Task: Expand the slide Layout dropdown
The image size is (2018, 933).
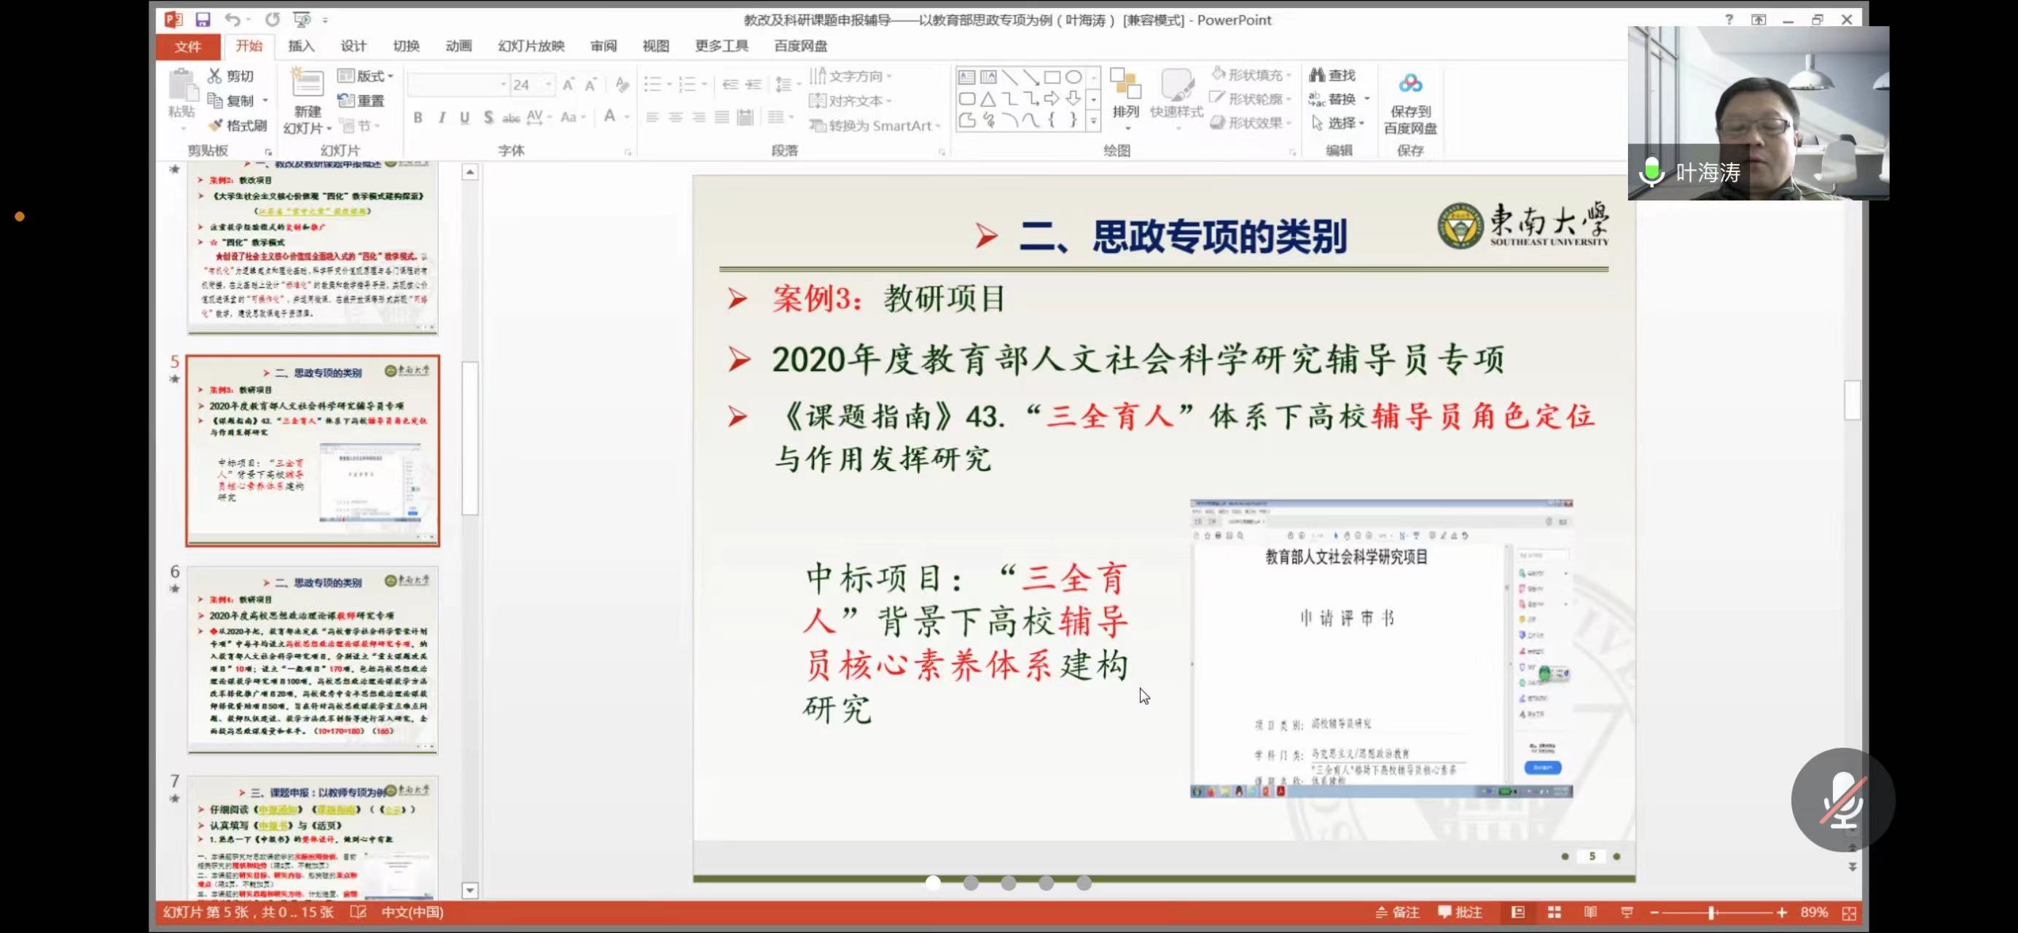Action: click(x=390, y=76)
